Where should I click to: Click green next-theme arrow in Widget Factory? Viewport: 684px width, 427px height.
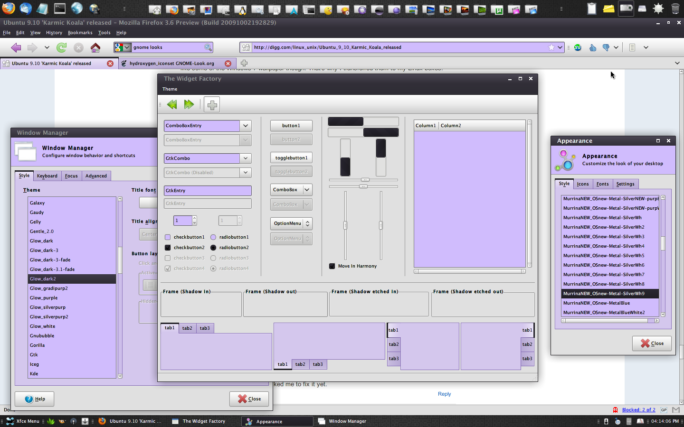pyautogui.click(x=189, y=104)
